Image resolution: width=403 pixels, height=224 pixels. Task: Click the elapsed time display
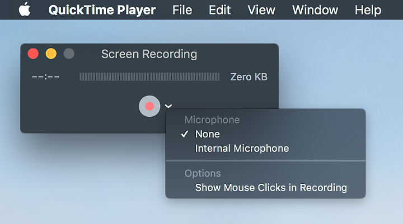click(x=45, y=77)
